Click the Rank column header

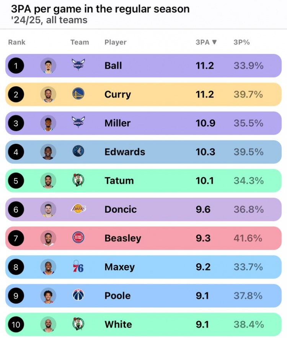click(x=17, y=42)
